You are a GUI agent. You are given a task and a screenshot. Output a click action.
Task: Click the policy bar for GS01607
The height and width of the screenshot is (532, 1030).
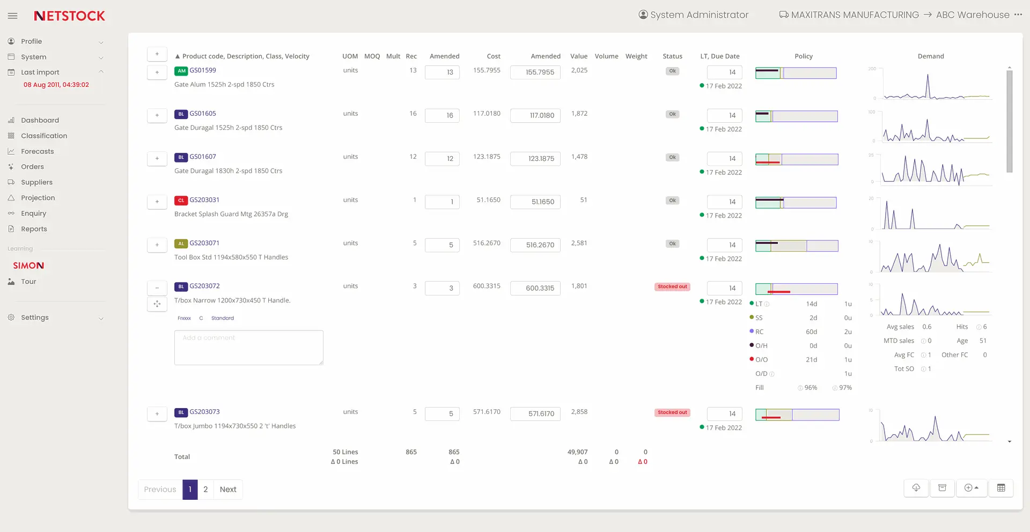coord(797,159)
